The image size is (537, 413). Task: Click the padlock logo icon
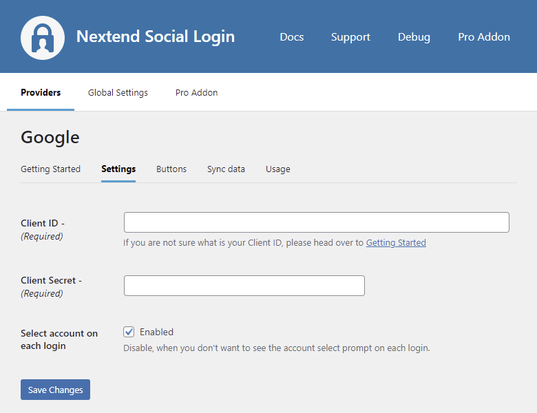click(x=43, y=37)
